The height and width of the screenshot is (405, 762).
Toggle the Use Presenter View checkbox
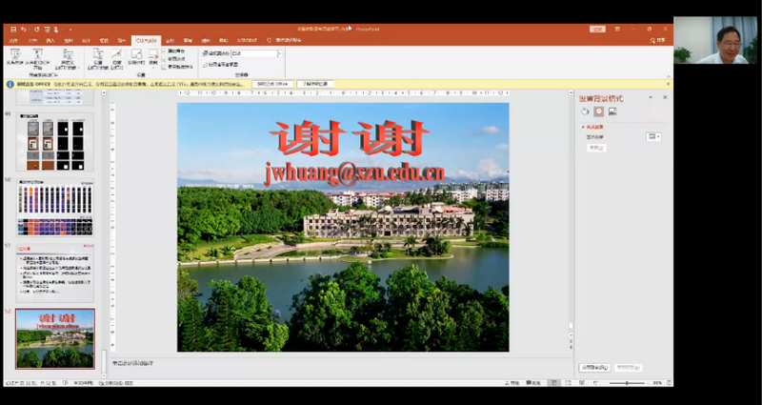click(204, 63)
